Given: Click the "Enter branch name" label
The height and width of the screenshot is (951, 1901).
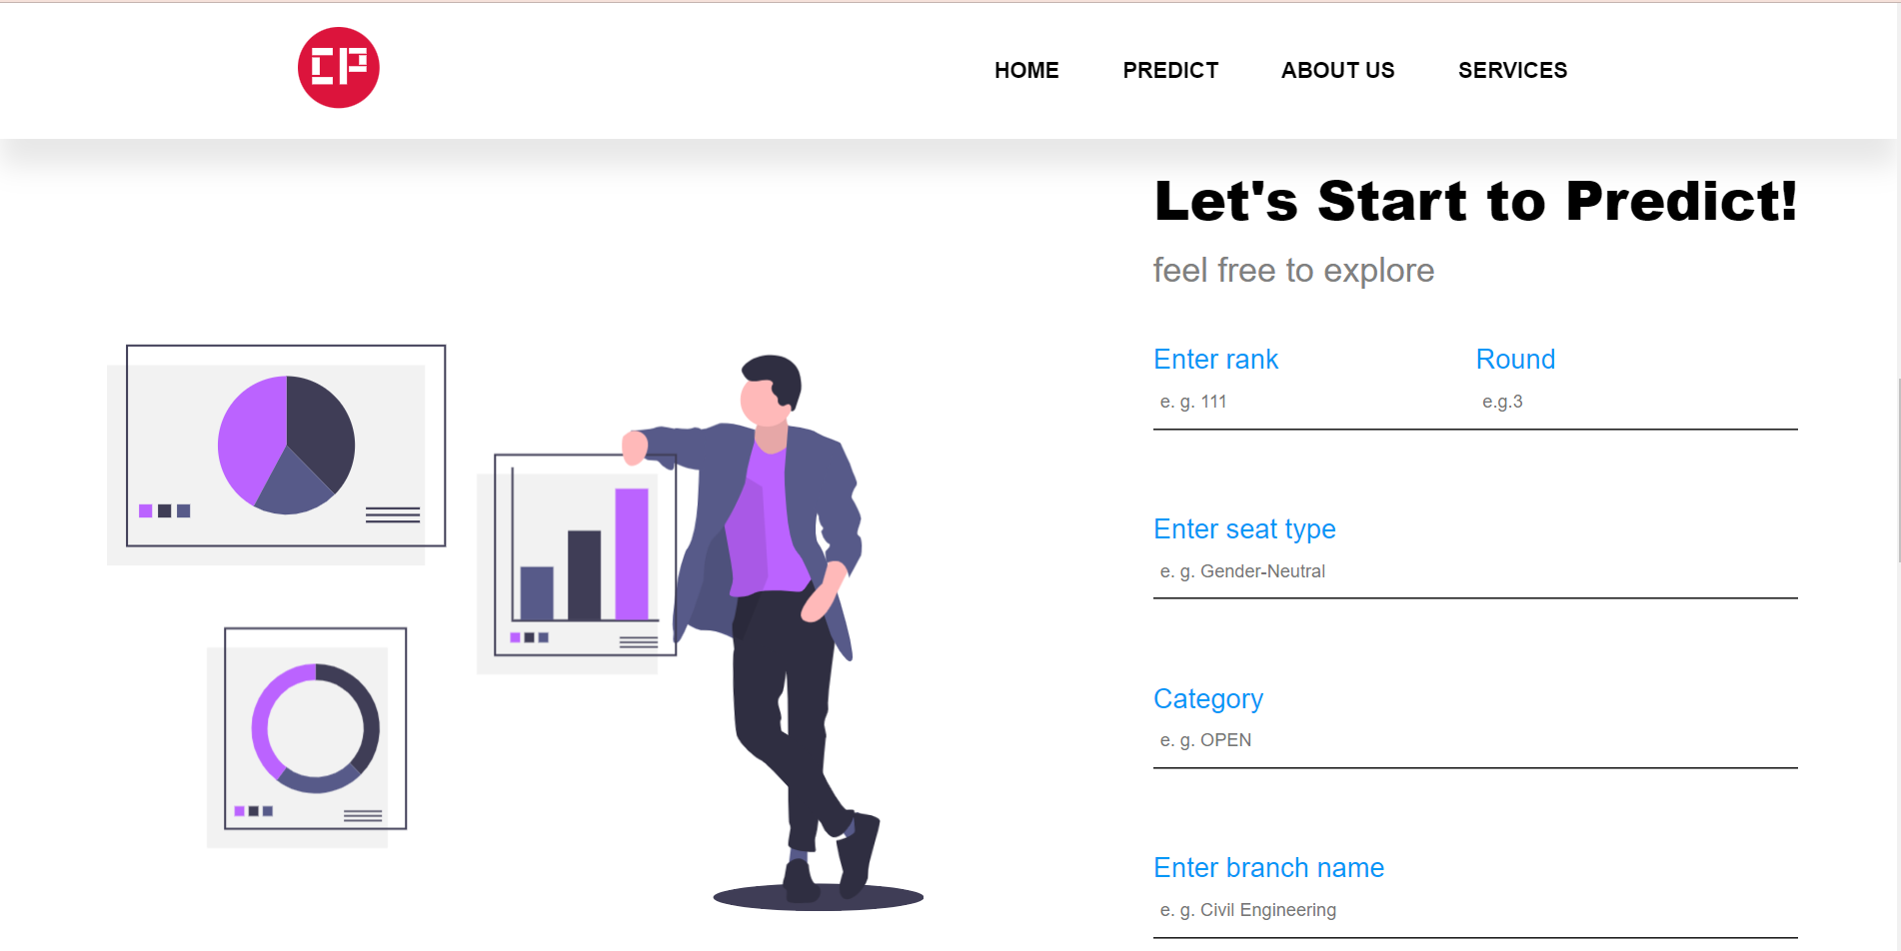Looking at the screenshot, I should pos(1269,867).
